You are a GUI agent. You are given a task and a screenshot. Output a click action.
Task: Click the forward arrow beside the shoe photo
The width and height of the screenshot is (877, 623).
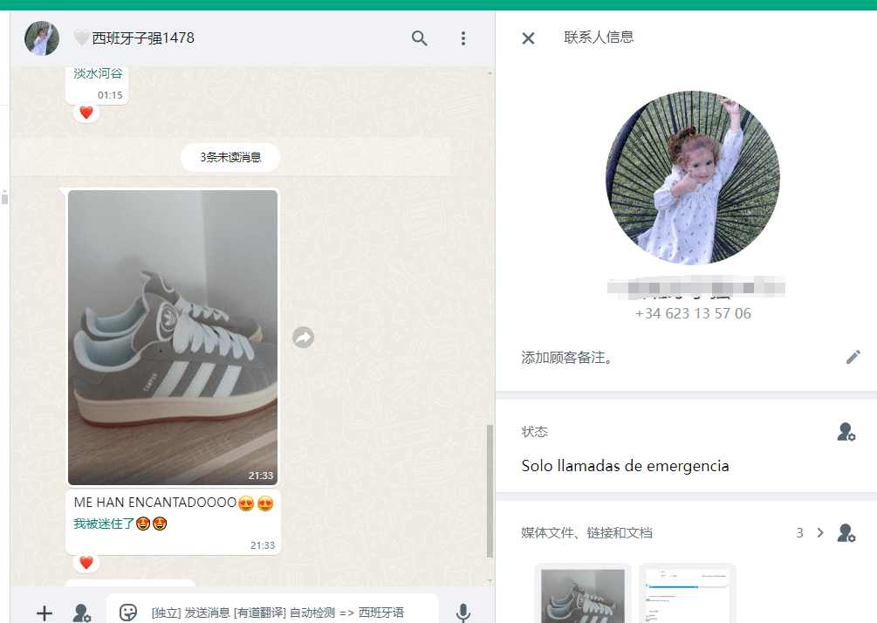coord(303,337)
